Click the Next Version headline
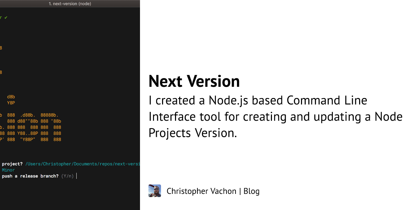The image size is (420, 210). coord(194,81)
